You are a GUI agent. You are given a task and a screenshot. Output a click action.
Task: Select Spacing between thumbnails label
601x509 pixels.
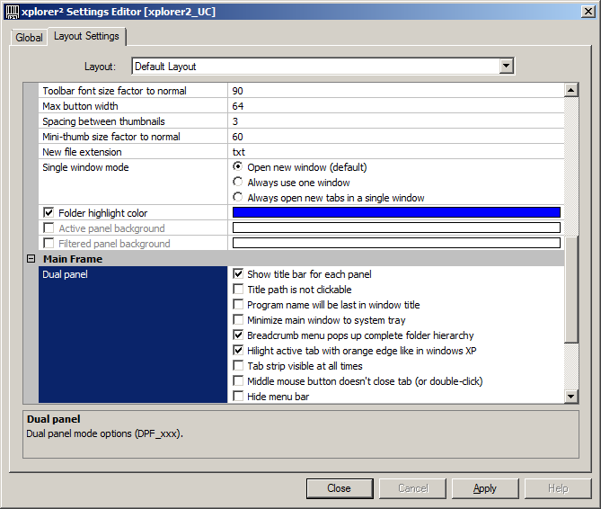(x=103, y=121)
